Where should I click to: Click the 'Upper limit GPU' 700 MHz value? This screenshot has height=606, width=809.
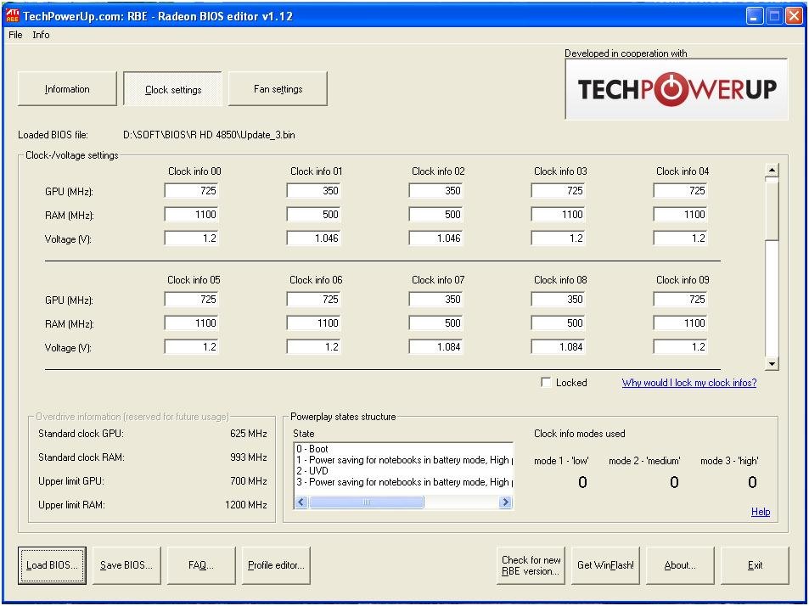[x=249, y=480]
